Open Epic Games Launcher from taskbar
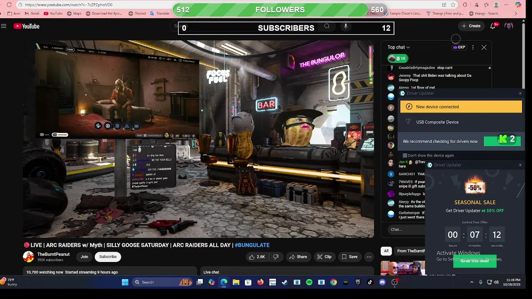This screenshot has width=532, height=299. (358, 282)
